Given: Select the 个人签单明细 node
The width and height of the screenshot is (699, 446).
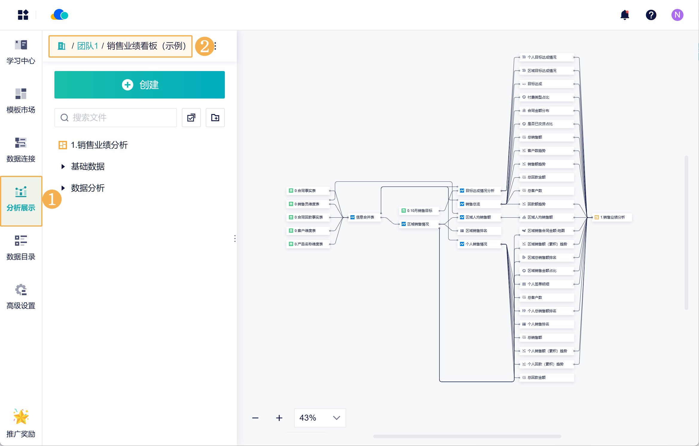Looking at the screenshot, I should [547, 284].
